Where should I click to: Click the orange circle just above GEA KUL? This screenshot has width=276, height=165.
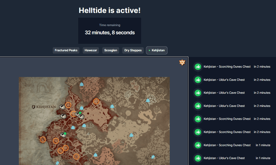[76, 156]
